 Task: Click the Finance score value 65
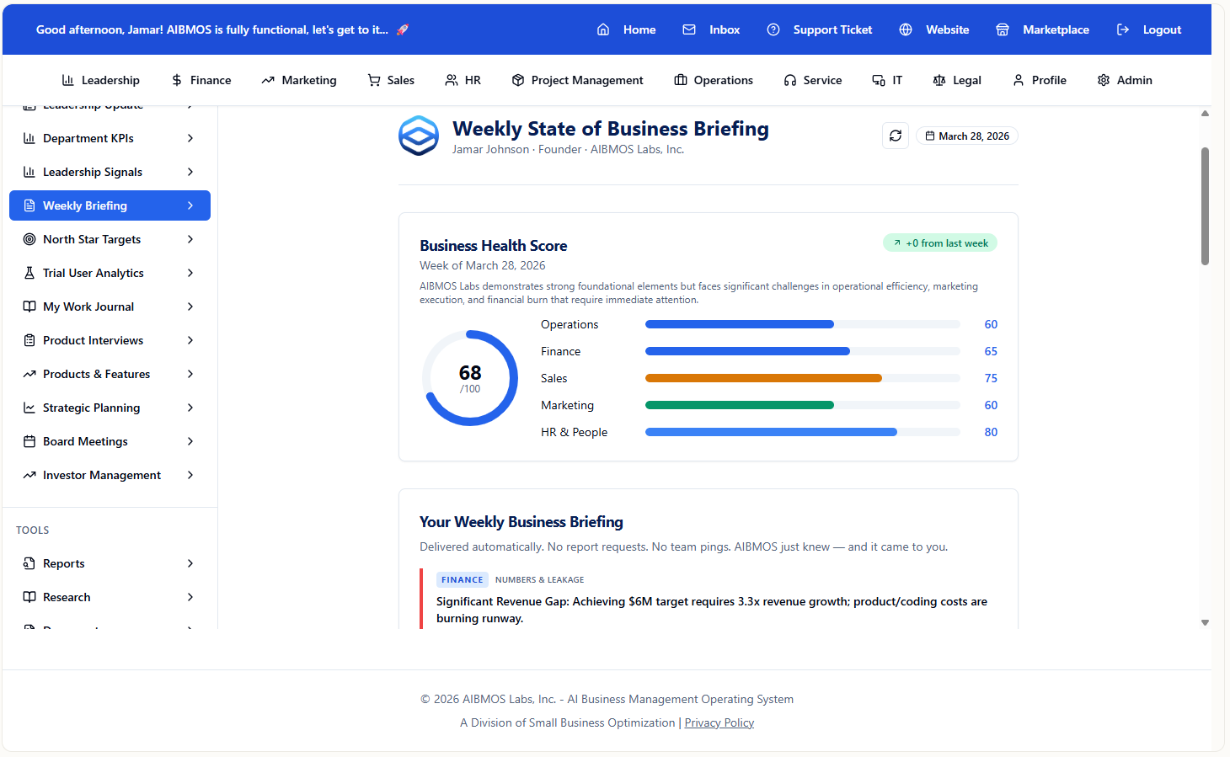pos(991,351)
